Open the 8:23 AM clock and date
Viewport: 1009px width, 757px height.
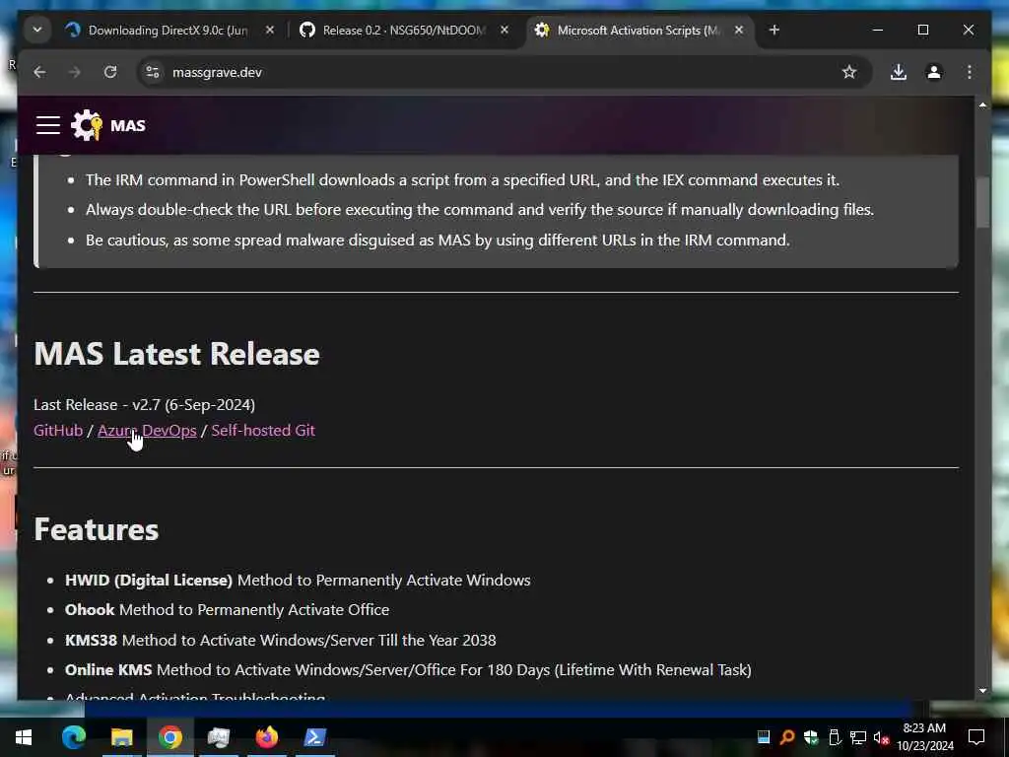[925, 737]
